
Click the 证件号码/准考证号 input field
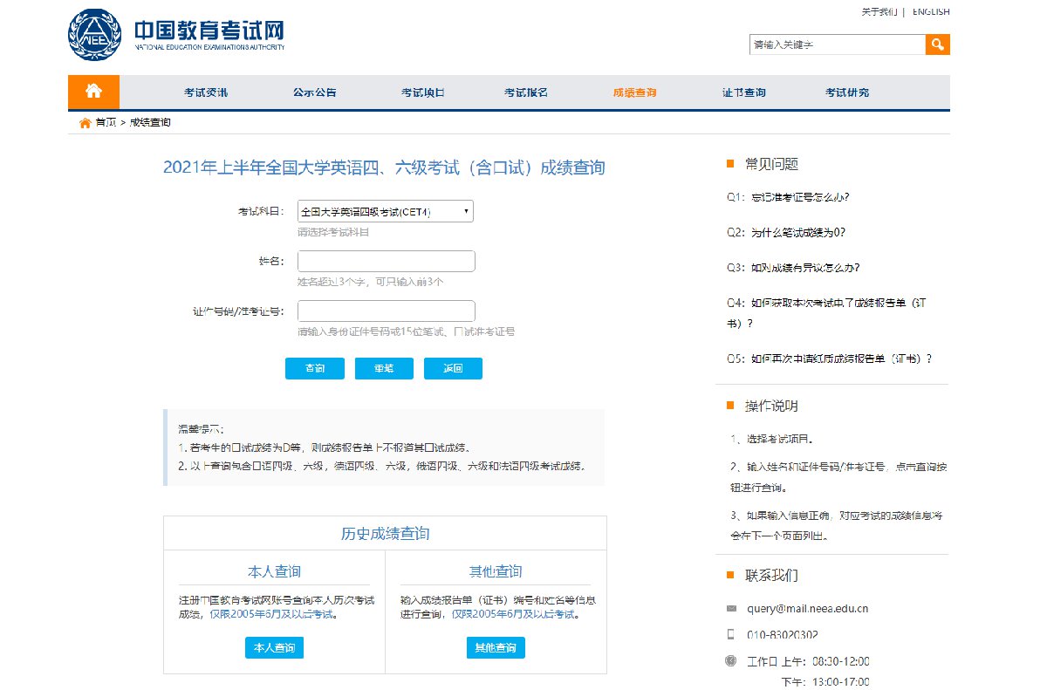(x=386, y=311)
